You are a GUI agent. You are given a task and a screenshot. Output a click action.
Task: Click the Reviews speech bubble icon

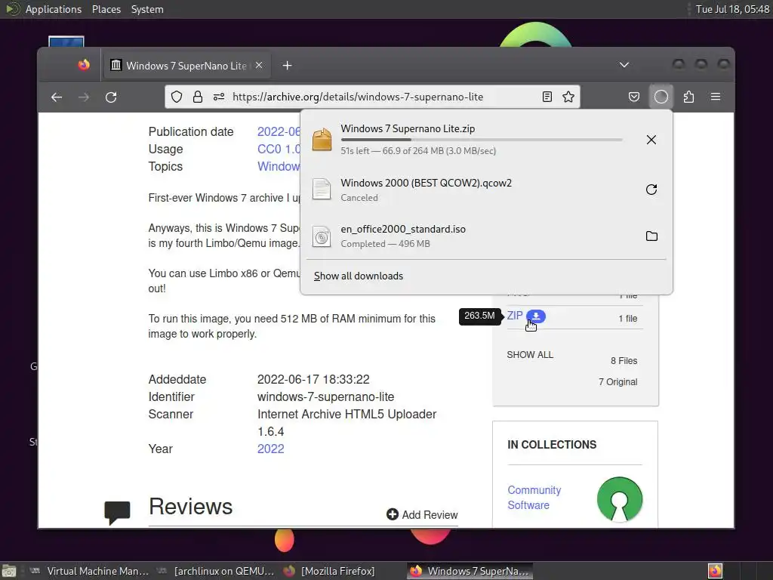(117, 513)
